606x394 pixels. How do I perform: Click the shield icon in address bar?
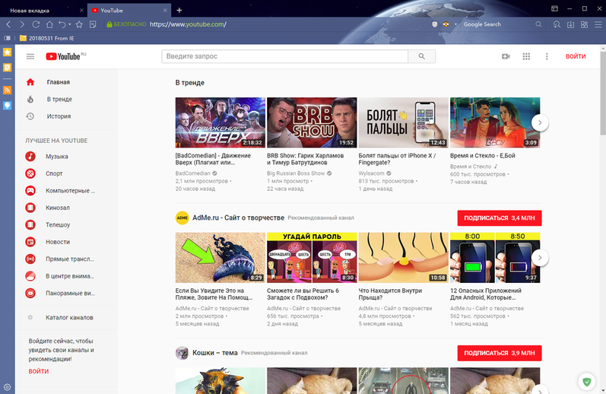click(x=435, y=24)
